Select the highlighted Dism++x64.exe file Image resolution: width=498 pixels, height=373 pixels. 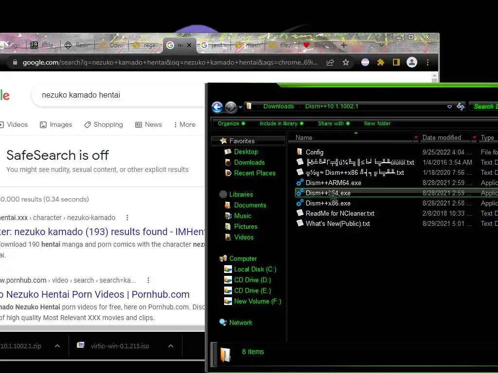pyautogui.click(x=396, y=193)
